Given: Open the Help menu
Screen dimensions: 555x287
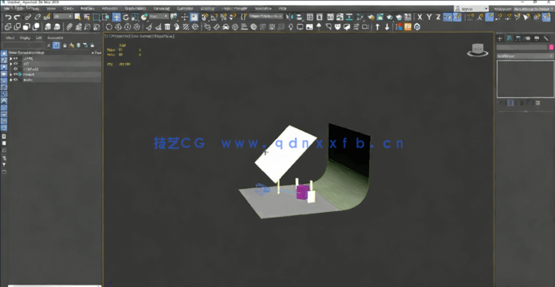Looking at the screenshot, I should [x=282, y=8].
